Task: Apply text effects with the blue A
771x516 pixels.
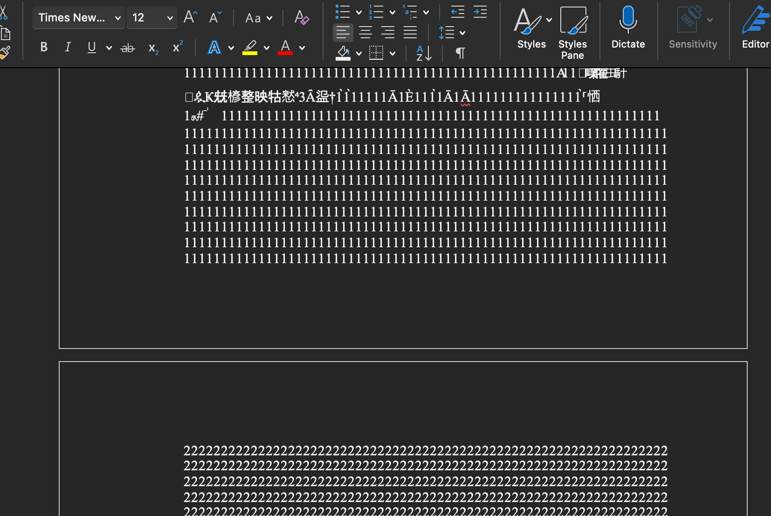Action: 214,47
